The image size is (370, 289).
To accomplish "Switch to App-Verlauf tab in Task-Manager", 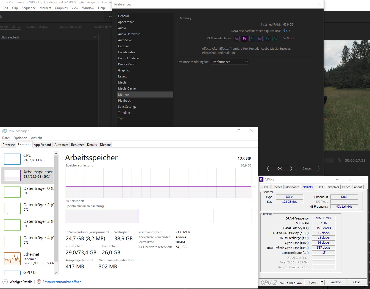I will pyautogui.click(x=42, y=145).
